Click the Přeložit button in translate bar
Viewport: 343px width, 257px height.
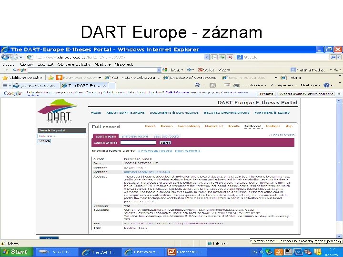point(266,94)
